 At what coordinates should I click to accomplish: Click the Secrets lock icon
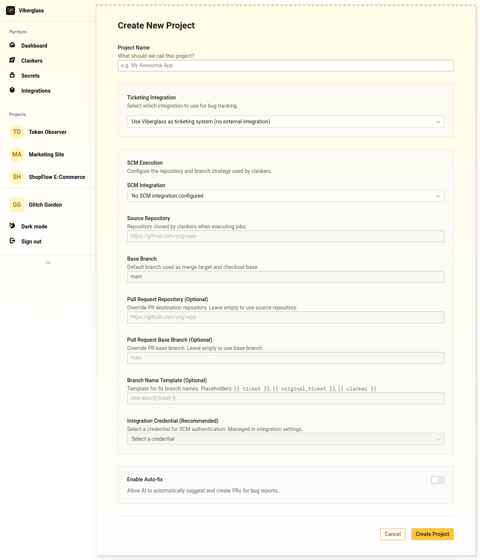12,75
